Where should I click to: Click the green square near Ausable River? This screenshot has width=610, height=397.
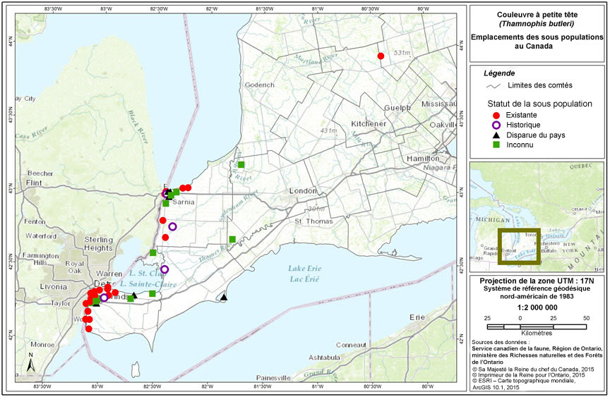241,164
